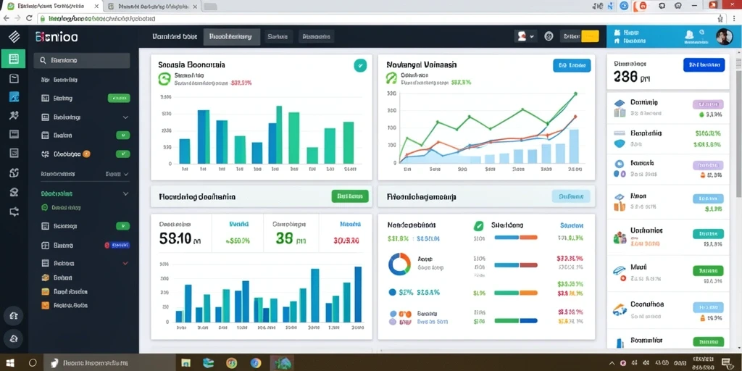
Task: Click the orange donut chart icon
Action: click(x=399, y=264)
